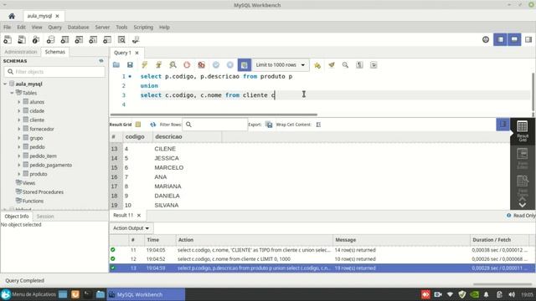536x301 pixels.
Task: Reconnect to DBMS toolbar icon
Action: (x=136, y=39)
